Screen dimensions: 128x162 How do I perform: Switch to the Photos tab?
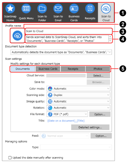click(98, 69)
